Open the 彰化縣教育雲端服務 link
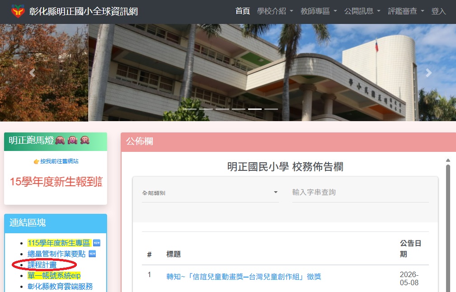Viewport: 456px width, 292px height. point(60,287)
